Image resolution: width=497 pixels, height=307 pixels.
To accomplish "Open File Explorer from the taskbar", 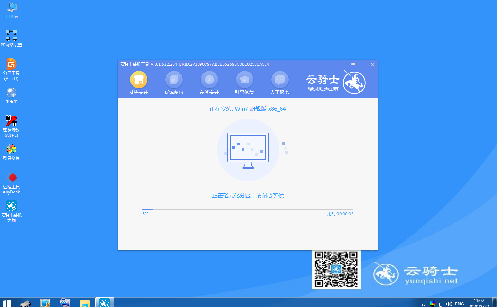I will pyautogui.click(x=84, y=302).
